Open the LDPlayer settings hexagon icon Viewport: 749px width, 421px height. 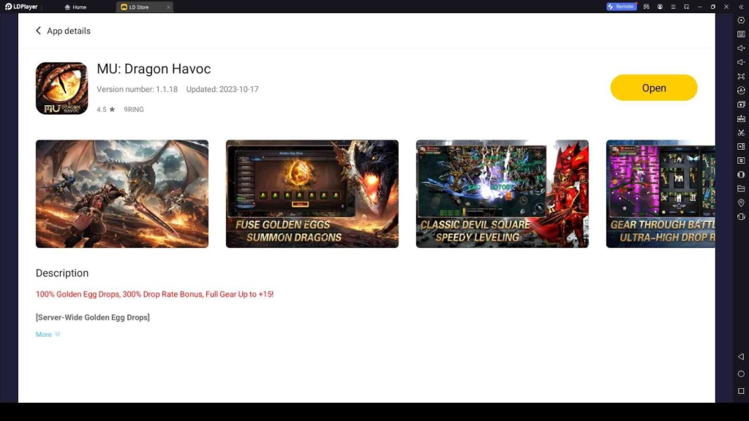(741, 20)
